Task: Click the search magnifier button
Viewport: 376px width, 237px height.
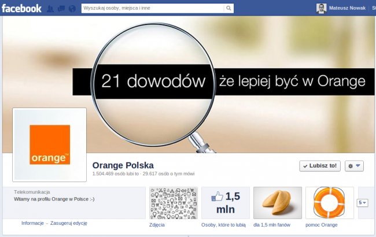Action: 228,9
